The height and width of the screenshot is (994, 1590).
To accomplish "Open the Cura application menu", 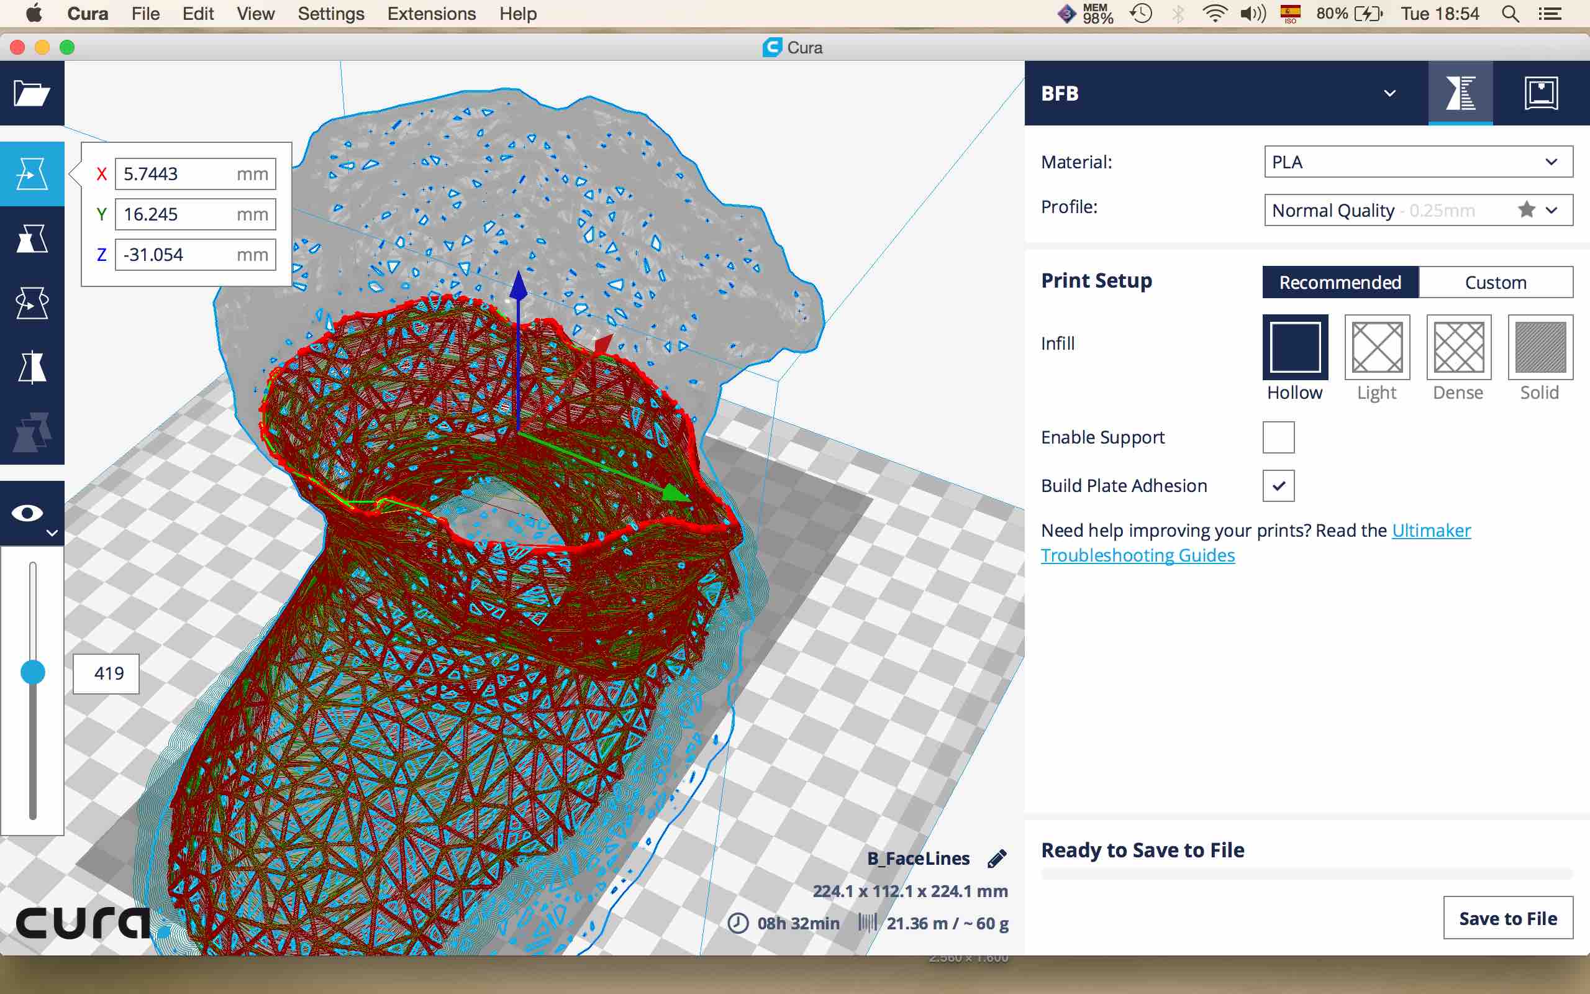I will [x=88, y=14].
